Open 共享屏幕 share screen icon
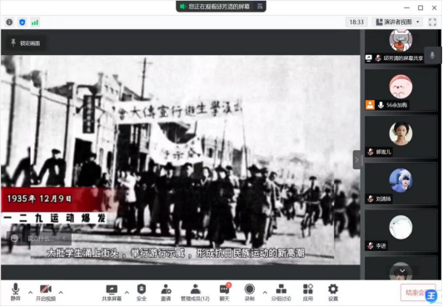The image size is (443, 307). pos(112,292)
